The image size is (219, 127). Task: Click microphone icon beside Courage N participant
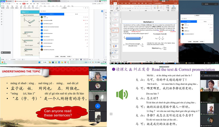(x=85, y=24)
